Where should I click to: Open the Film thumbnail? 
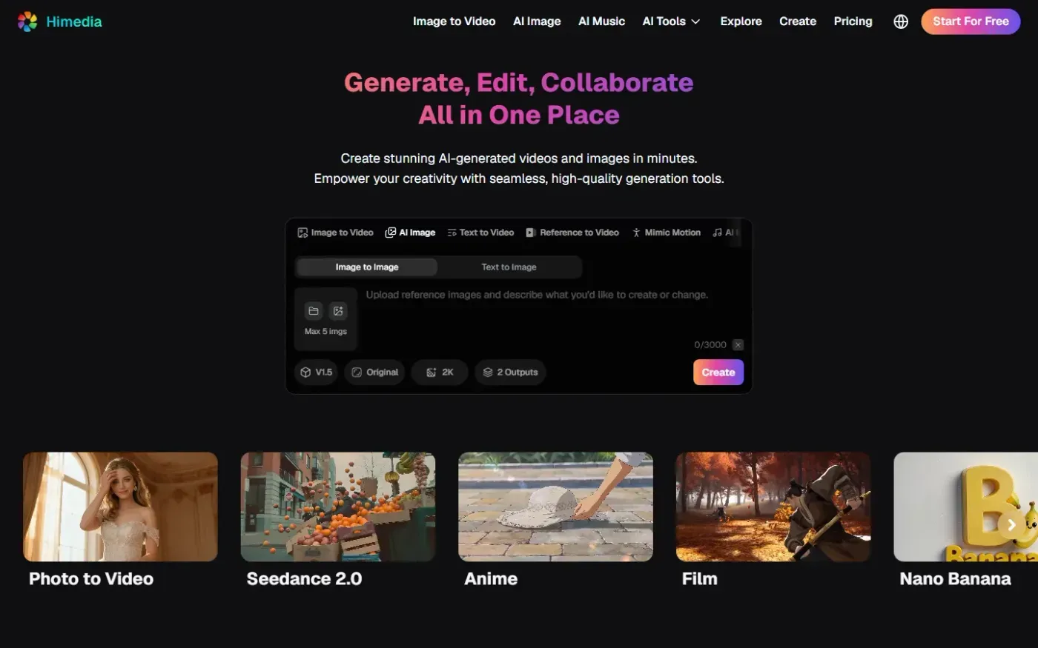pos(773,507)
